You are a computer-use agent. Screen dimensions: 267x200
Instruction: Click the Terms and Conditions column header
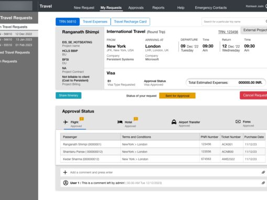coord(160,137)
